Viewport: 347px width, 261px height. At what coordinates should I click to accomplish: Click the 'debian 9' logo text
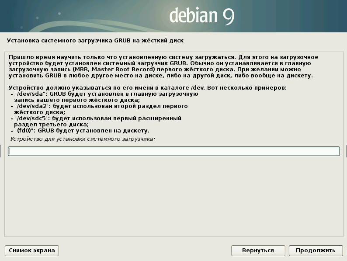click(201, 15)
